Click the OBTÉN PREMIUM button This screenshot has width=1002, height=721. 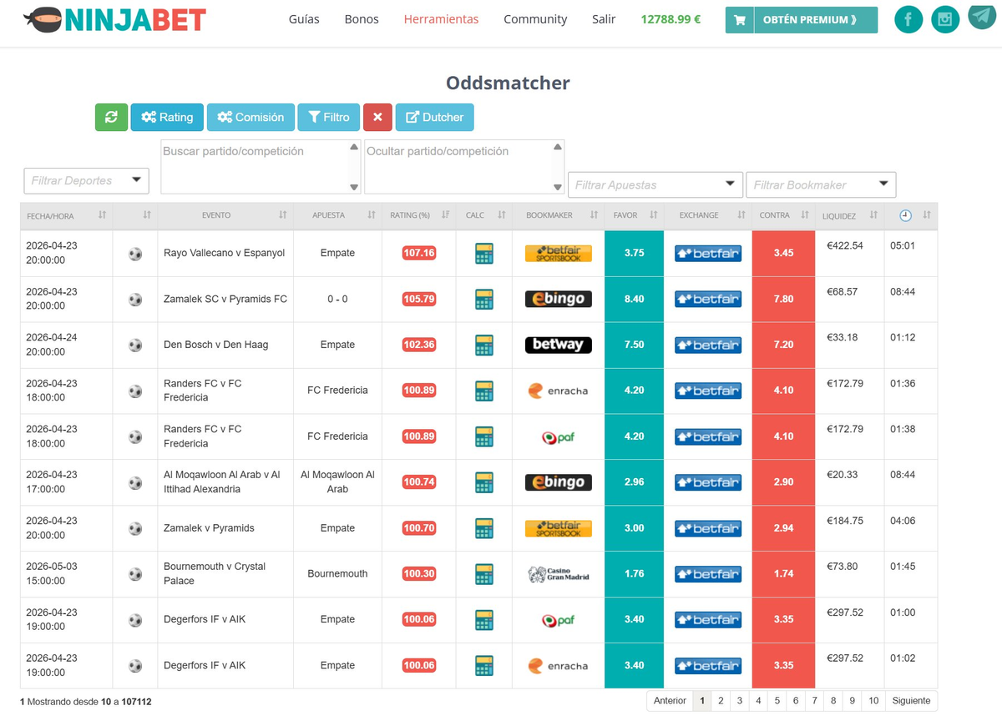point(811,19)
